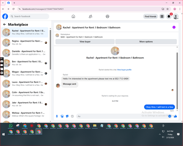Click into the Search Facebook field
183x146 pixels.
[29, 16]
